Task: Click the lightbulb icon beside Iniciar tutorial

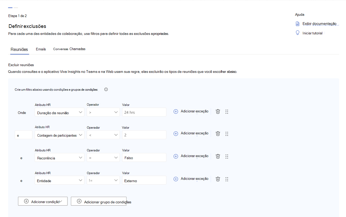Action: [x=297, y=33]
